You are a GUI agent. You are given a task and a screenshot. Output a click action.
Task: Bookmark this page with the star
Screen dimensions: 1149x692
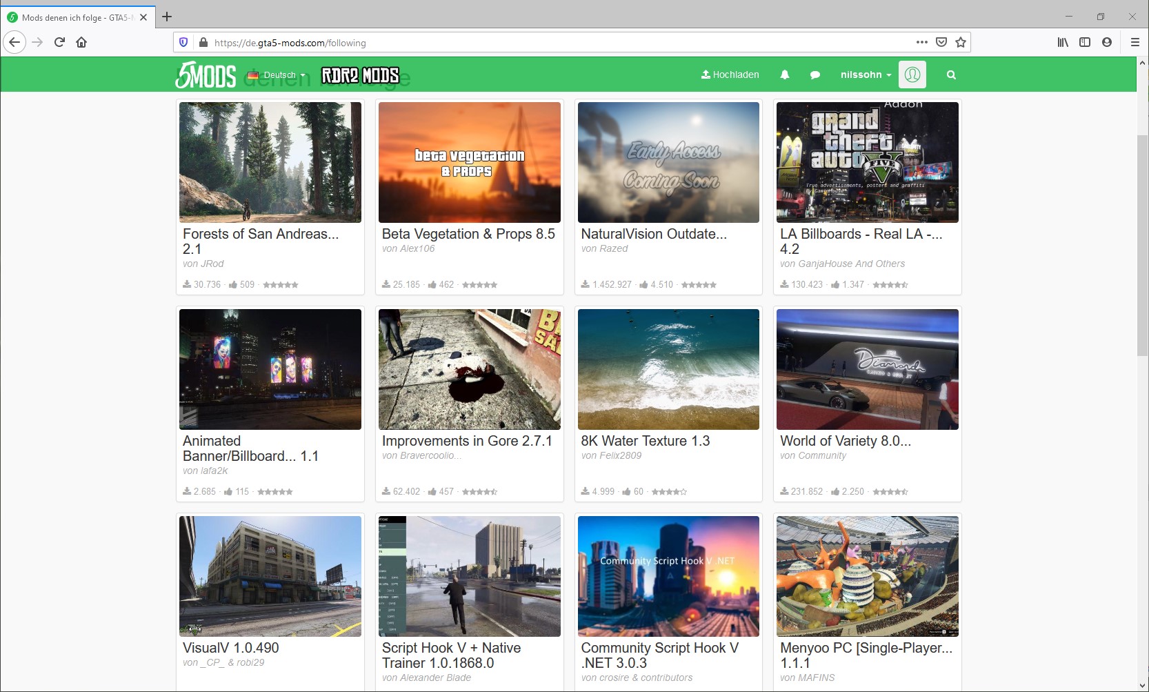[961, 42]
